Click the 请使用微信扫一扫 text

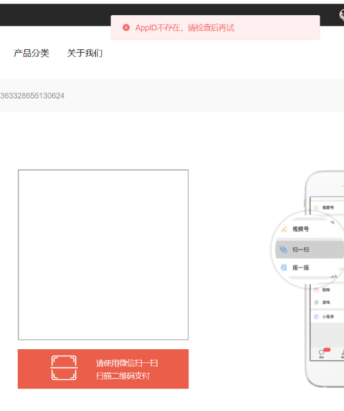(x=127, y=363)
